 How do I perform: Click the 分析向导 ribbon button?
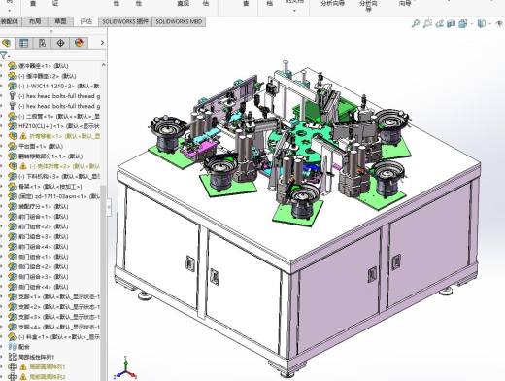(332, 4)
